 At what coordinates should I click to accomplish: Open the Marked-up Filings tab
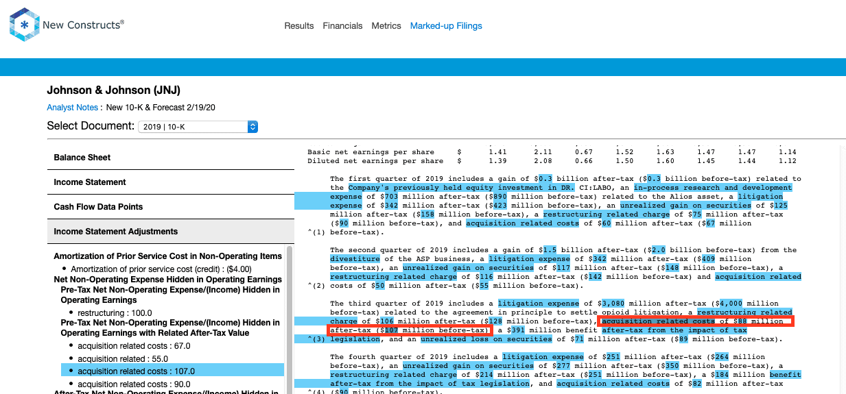446,26
